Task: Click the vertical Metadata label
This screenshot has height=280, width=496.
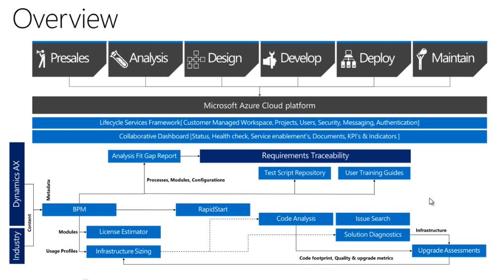Action: pos(49,190)
